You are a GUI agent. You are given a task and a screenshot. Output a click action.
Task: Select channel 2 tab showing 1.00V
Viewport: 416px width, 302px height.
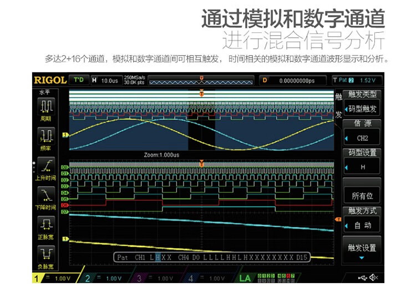pyautogui.click(x=106, y=278)
